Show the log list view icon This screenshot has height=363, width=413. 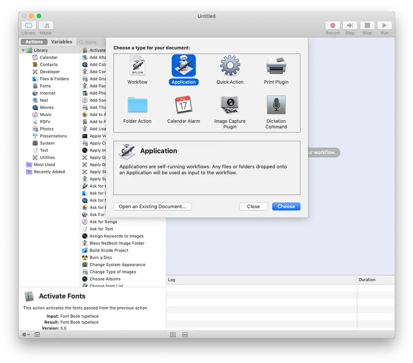tap(173, 335)
